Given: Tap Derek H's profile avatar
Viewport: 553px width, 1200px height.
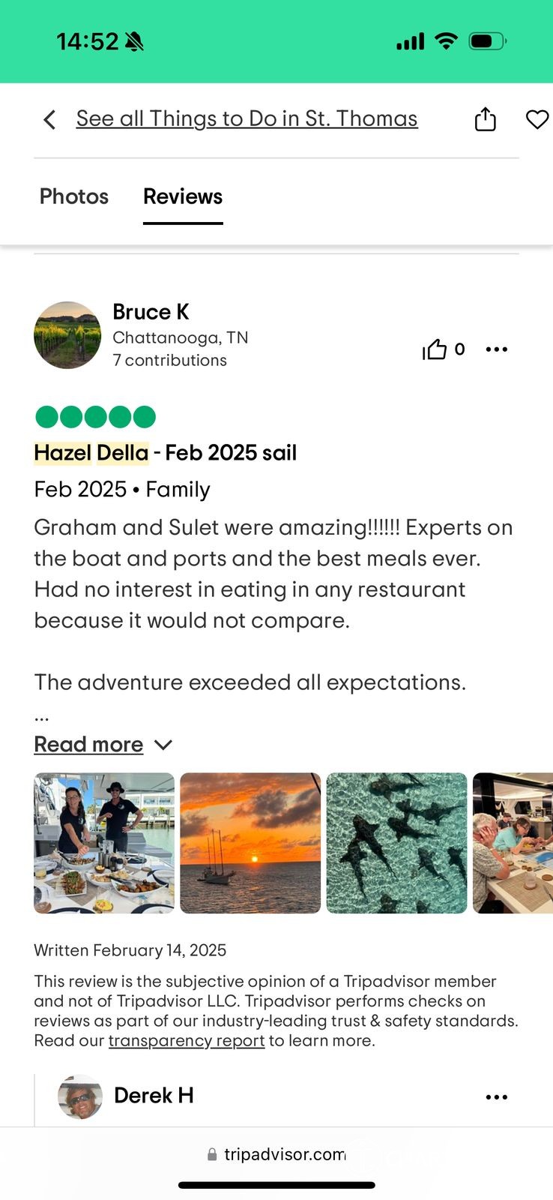Looking at the screenshot, I should click(80, 1096).
